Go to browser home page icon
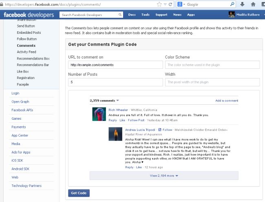 (253, 4)
